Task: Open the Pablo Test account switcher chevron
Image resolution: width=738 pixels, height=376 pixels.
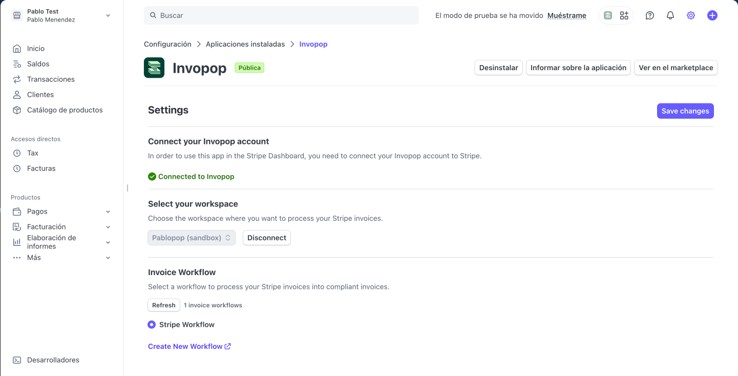Action: point(108,15)
